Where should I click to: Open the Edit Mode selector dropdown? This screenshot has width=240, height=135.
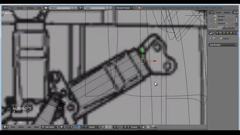(x=50, y=127)
